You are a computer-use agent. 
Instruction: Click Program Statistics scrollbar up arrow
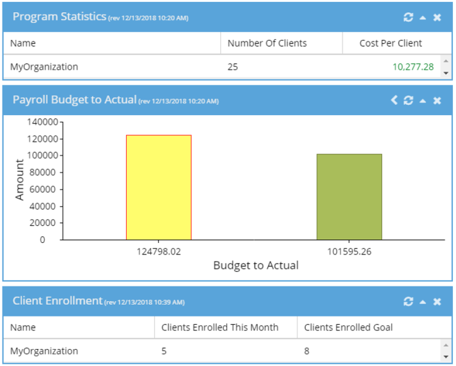click(x=446, y=61)
